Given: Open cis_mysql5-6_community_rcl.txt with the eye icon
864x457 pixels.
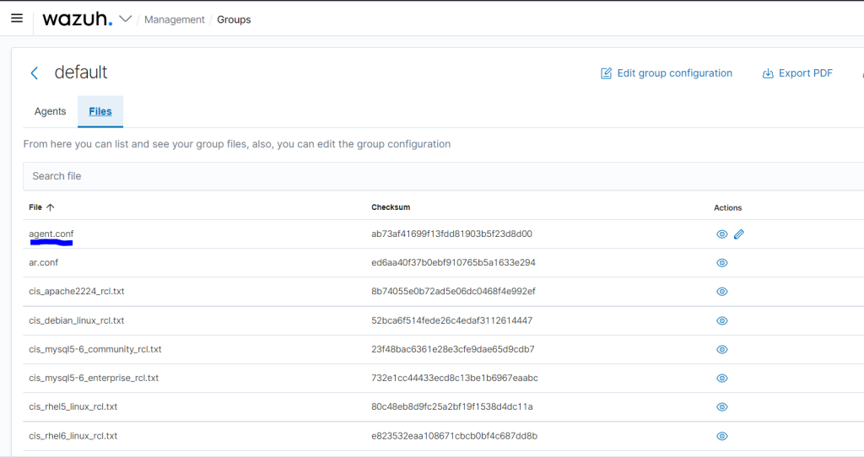Looking at the screenshot, I should click(x=722, y=349).
